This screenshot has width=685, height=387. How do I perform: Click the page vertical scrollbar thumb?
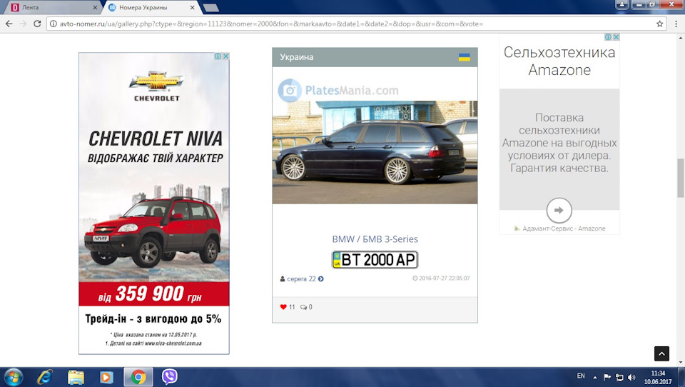tap(681, 178)
